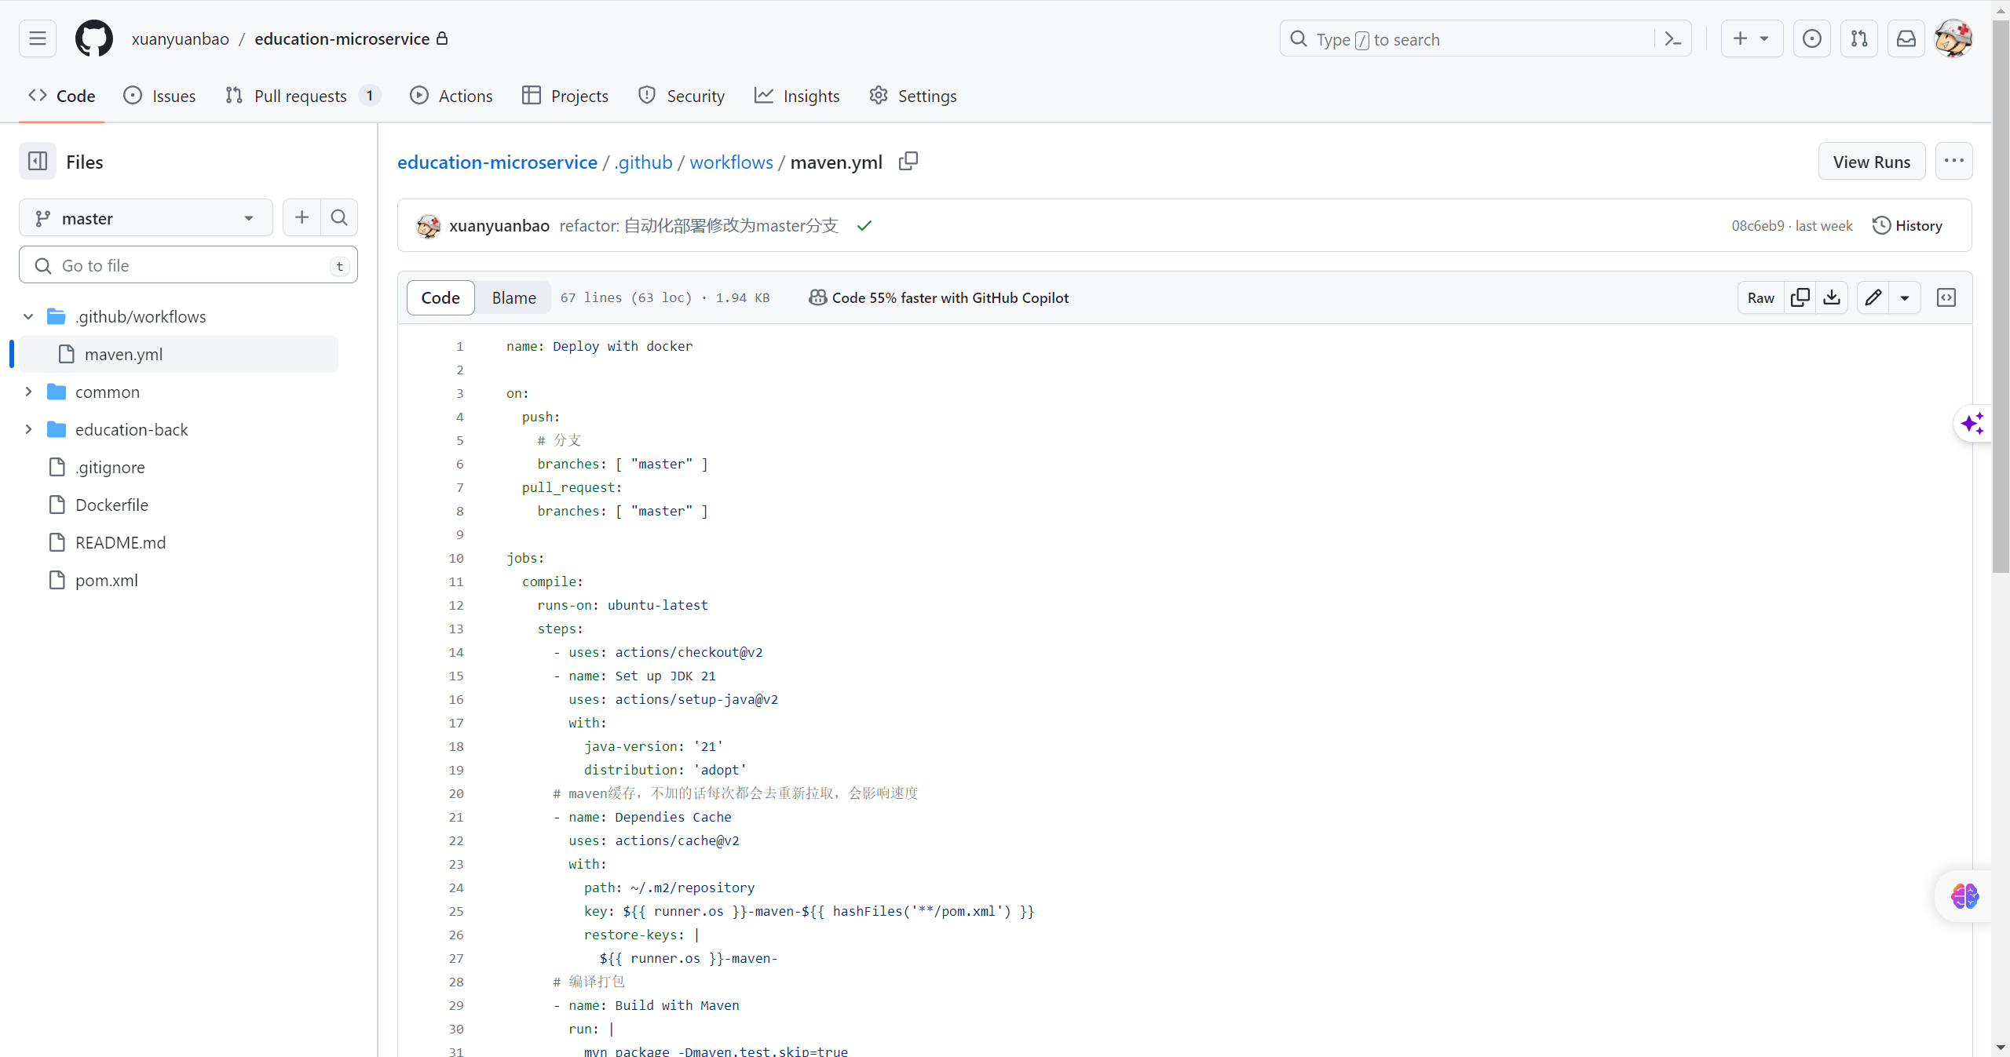Copy the file path icon
This screenshot has height=1057, width=2010.
point(908,162)
